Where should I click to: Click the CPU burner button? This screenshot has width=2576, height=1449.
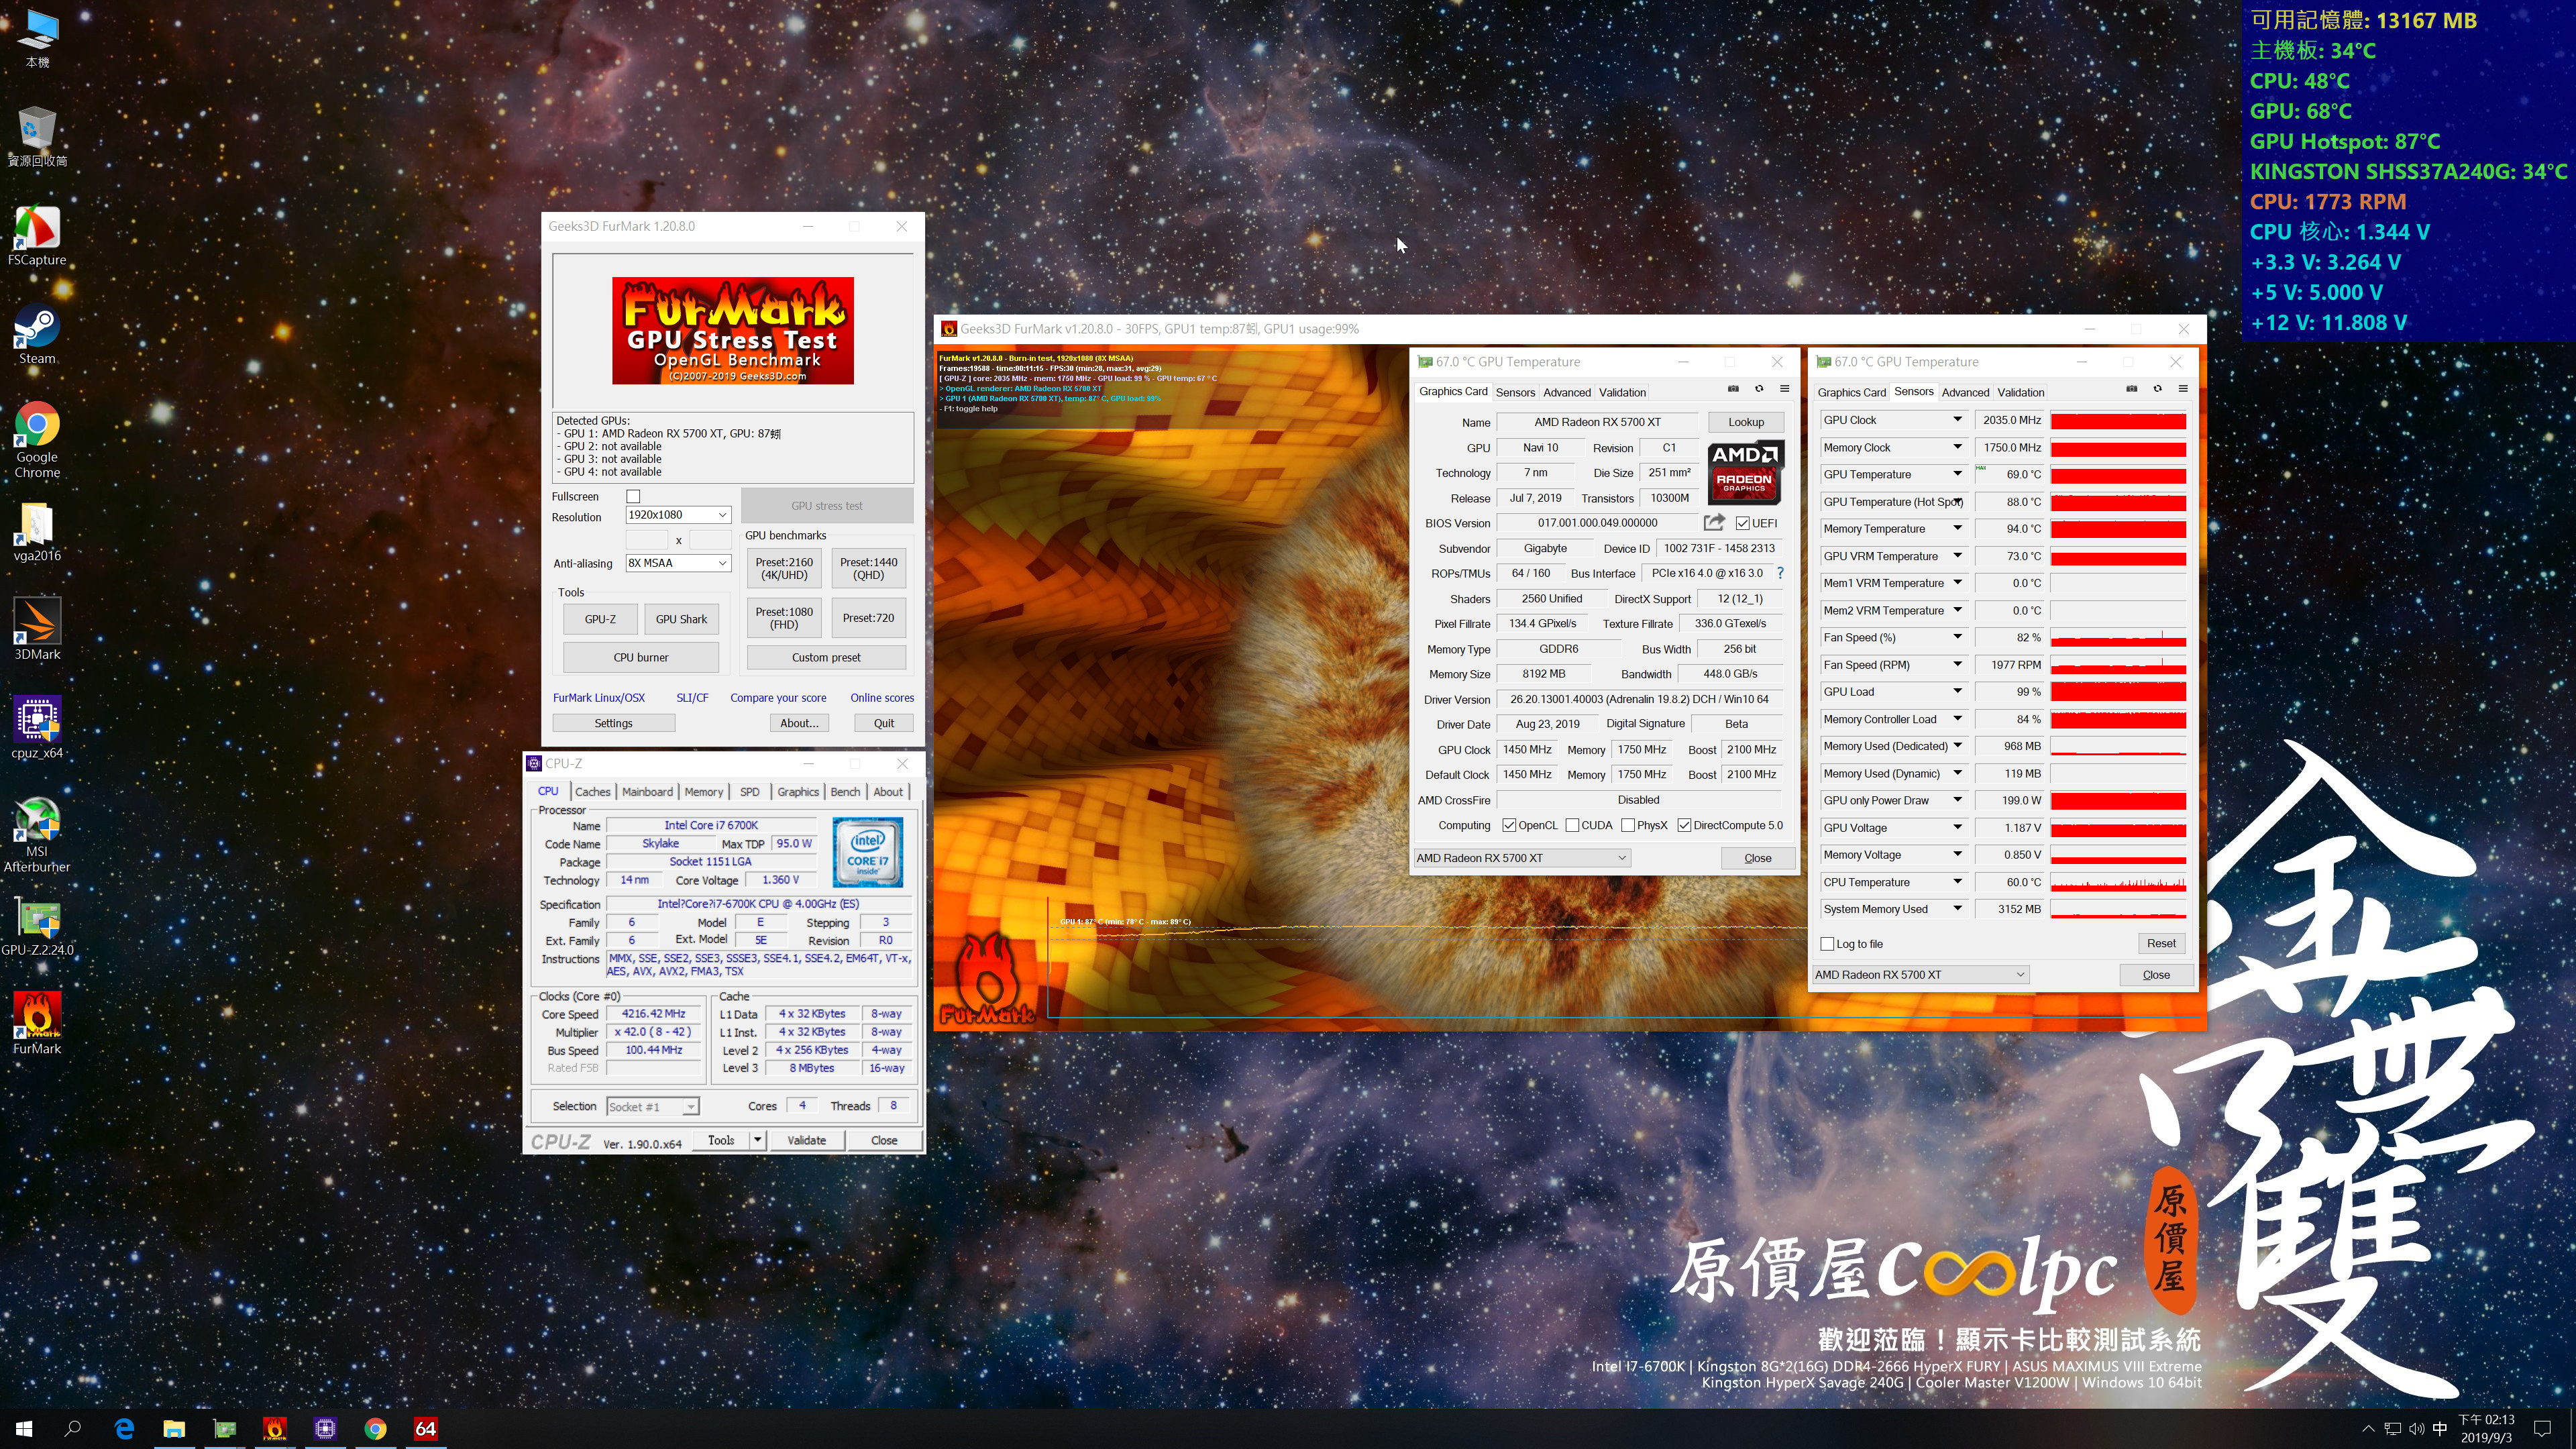click(x=640, y=657)
